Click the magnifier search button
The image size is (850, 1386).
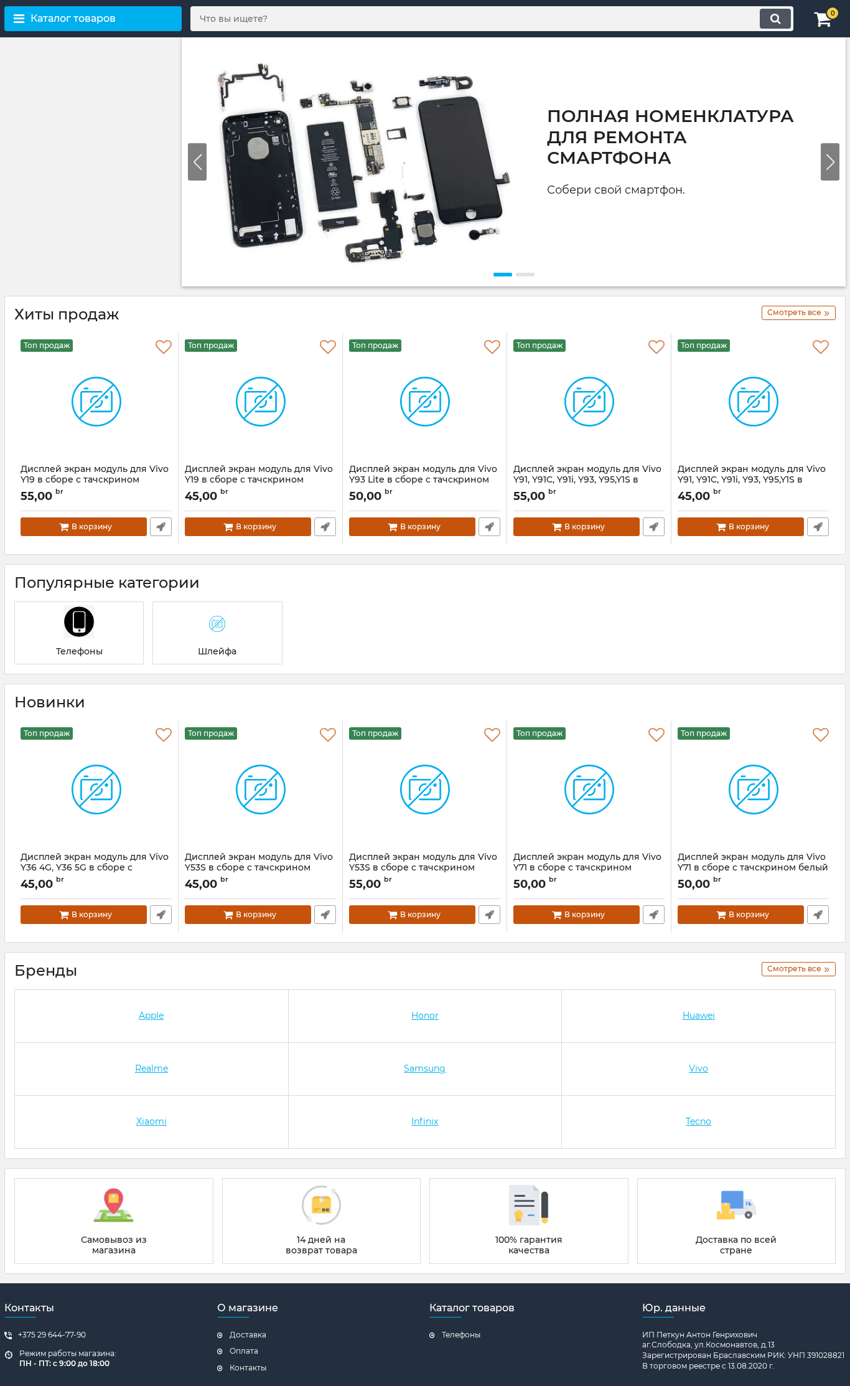point(775,19)
